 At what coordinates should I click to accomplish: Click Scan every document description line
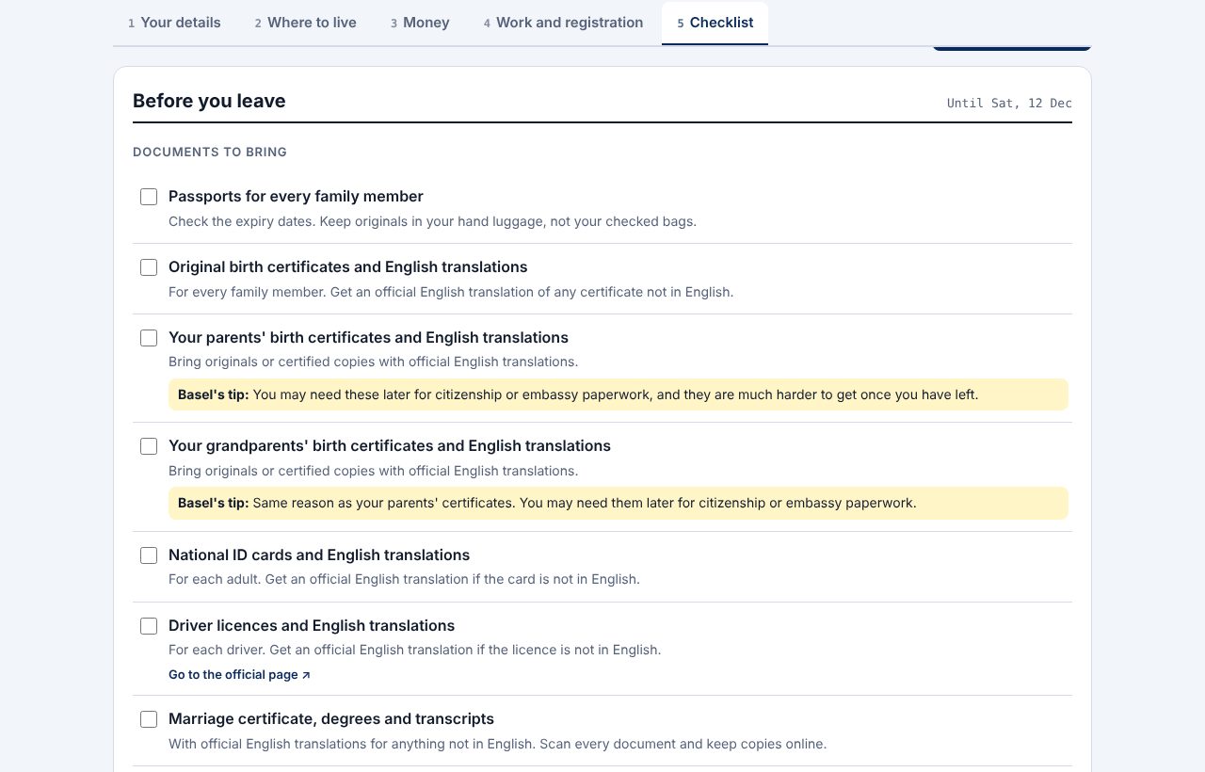tap(497, 744)
